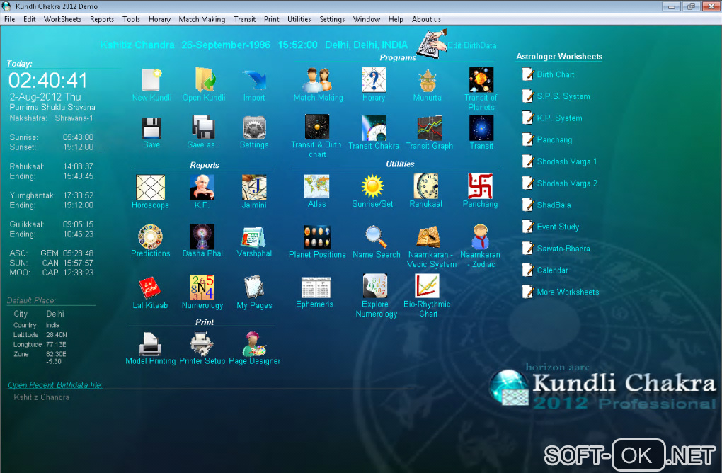Open My Pages

pos(253,287)
